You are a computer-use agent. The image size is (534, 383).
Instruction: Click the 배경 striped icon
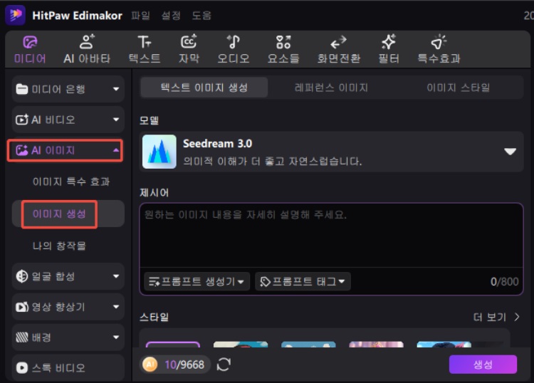[22, 337]
